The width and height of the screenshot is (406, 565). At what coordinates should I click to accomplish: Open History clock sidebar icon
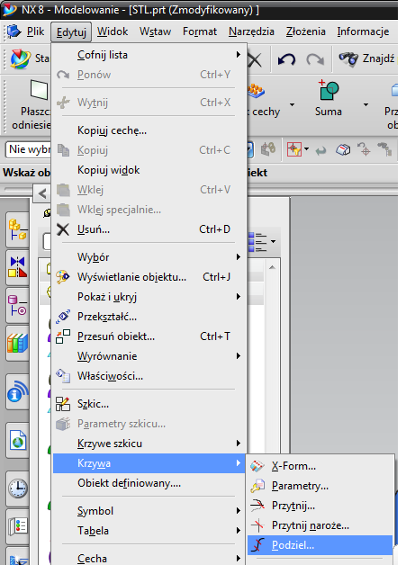18,489
